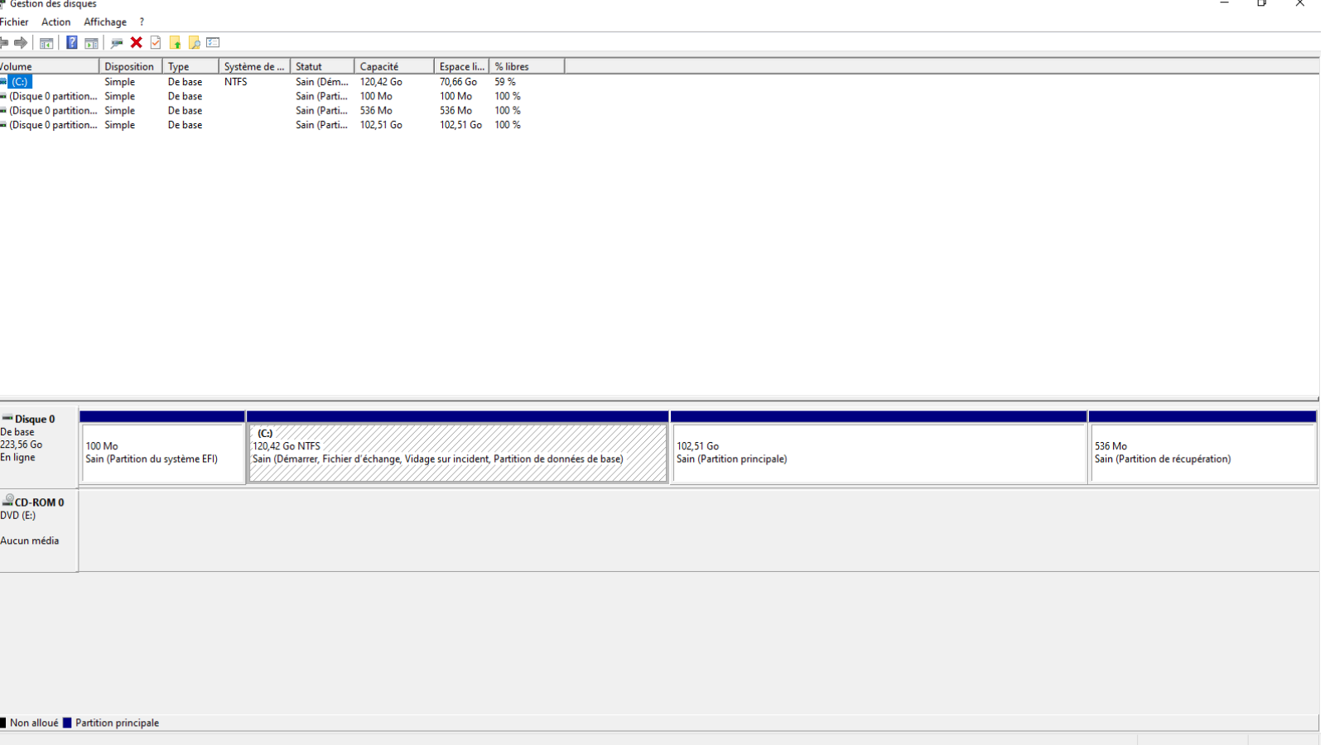Viewport: 1325px width, 745px height.
Task: Open the Action menu
Action: point(56,22)
